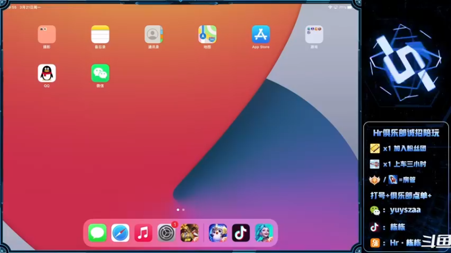Tap the first home screen page dot
Image resolution: width=451 pixels, height=253 pixels.
point(178,210)
